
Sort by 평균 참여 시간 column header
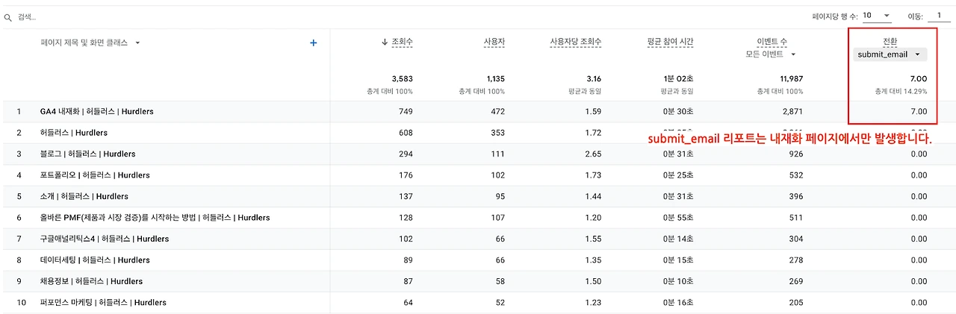(x=671, y=43)
